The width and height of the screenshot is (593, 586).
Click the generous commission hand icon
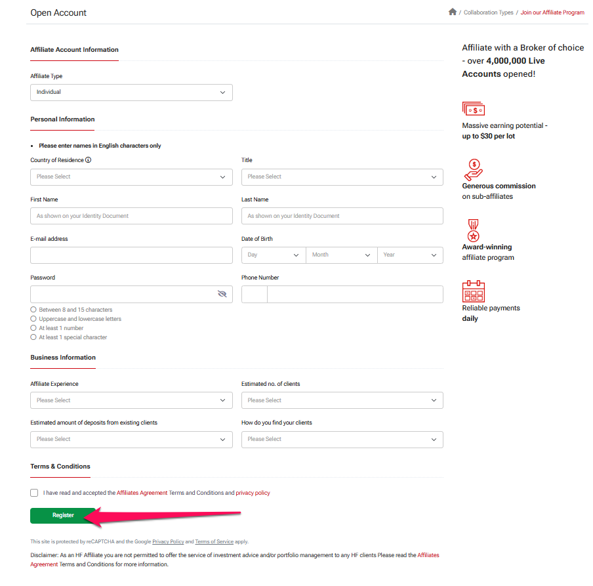[474, 169]
